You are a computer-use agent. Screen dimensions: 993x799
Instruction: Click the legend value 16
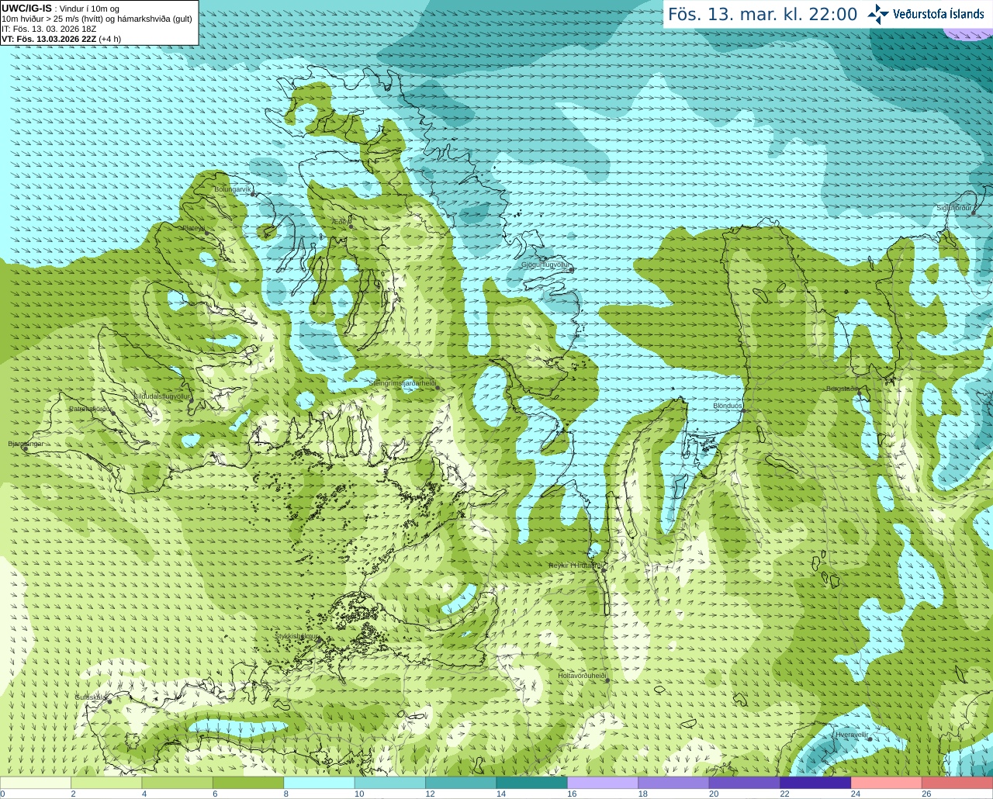point(572,794)
